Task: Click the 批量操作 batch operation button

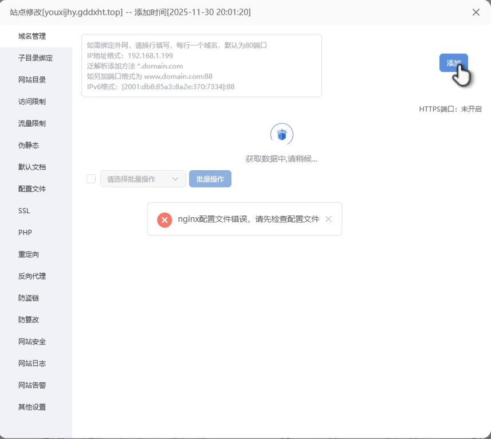Action: click(x=210, y=178)
